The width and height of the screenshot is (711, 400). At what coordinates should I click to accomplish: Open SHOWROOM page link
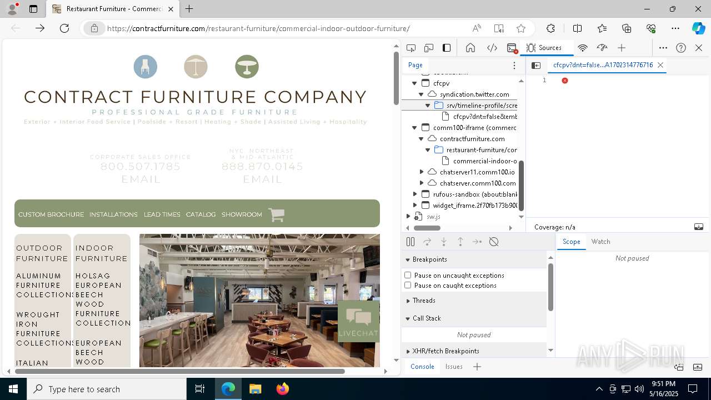(x=242, y=214)
